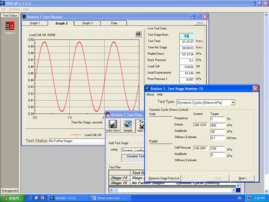Click the radial Amplitude target field
Image resolution: width=269 pixels, height=202 pixels.
coord(217,155)
